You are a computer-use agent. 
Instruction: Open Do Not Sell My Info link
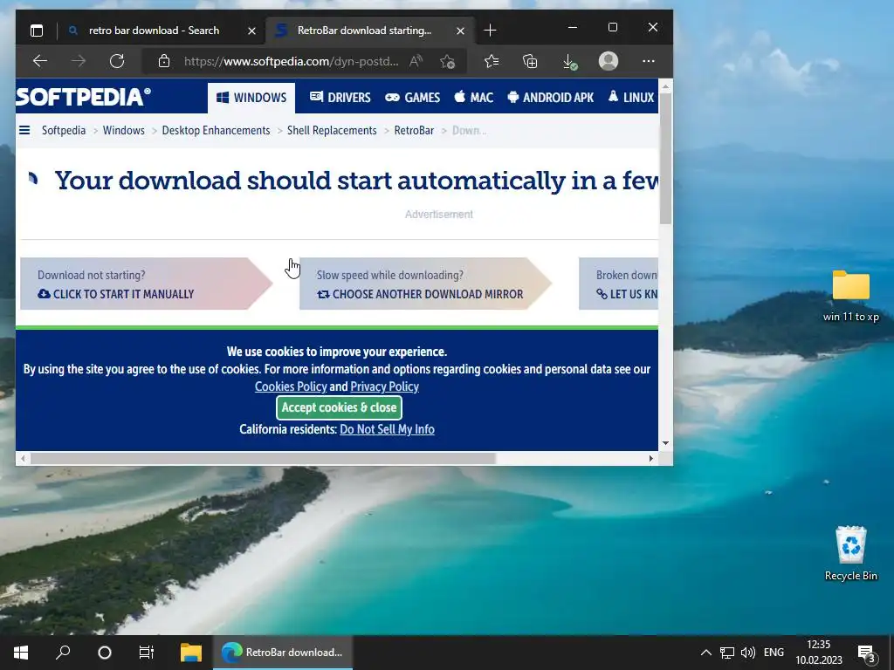click(x=387, y=429)
